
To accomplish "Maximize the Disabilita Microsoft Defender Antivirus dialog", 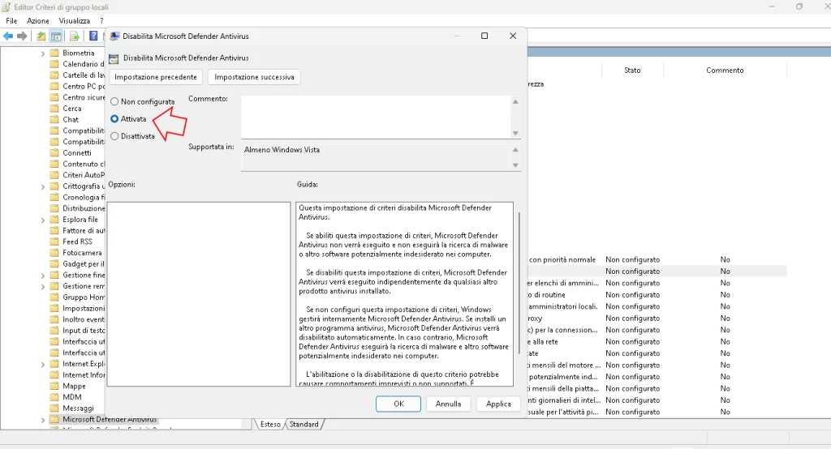I will pyautogui.click(x=484, y=36).
